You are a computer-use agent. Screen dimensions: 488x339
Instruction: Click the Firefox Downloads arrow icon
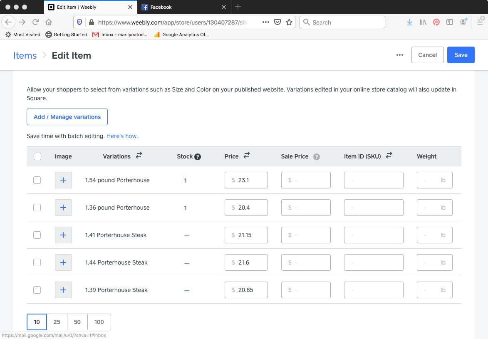pyautogui.click(x=409, y=22)
